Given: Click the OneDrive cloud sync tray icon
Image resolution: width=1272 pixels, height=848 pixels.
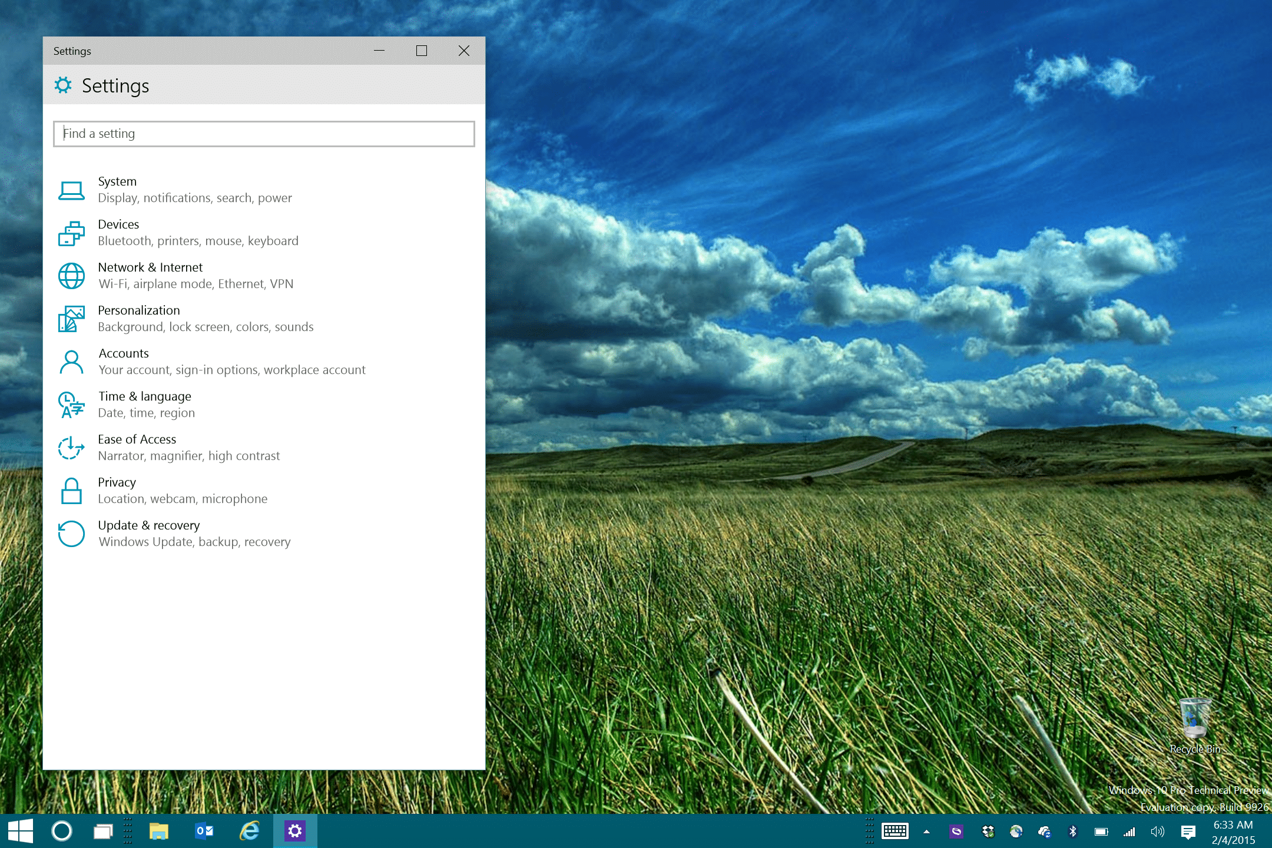Looking at the screenshot, I should [x=1045, y=832].
